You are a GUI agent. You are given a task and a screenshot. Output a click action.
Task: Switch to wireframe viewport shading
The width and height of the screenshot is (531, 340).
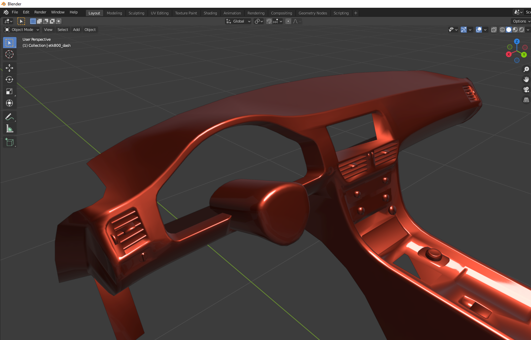[x=502, y=30]
